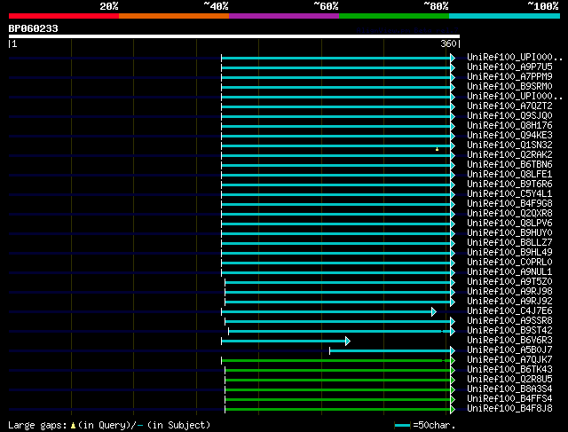Image resolution: width=568 pixels, height=432 pixels.
Task: Select the UniRef100_Q2QXR8 label
Action: point(509,214)
